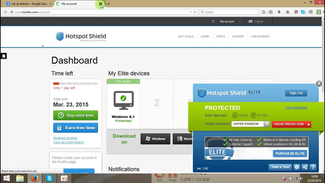Screen dimensions: 325x183
Task: Open Firefox downloads arrow
Action: click(279, 12)
